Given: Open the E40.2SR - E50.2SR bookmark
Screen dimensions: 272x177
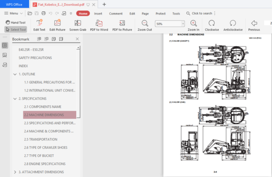Looking at the screenshot, I should pos(31,50).
